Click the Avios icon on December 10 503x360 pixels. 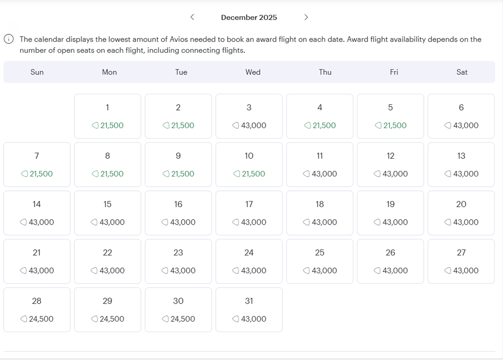(x=236, y=174)
